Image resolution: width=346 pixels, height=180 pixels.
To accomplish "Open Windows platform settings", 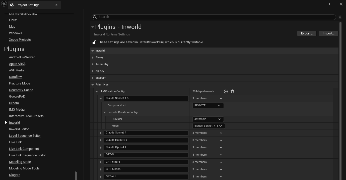I will pos(15,33).
